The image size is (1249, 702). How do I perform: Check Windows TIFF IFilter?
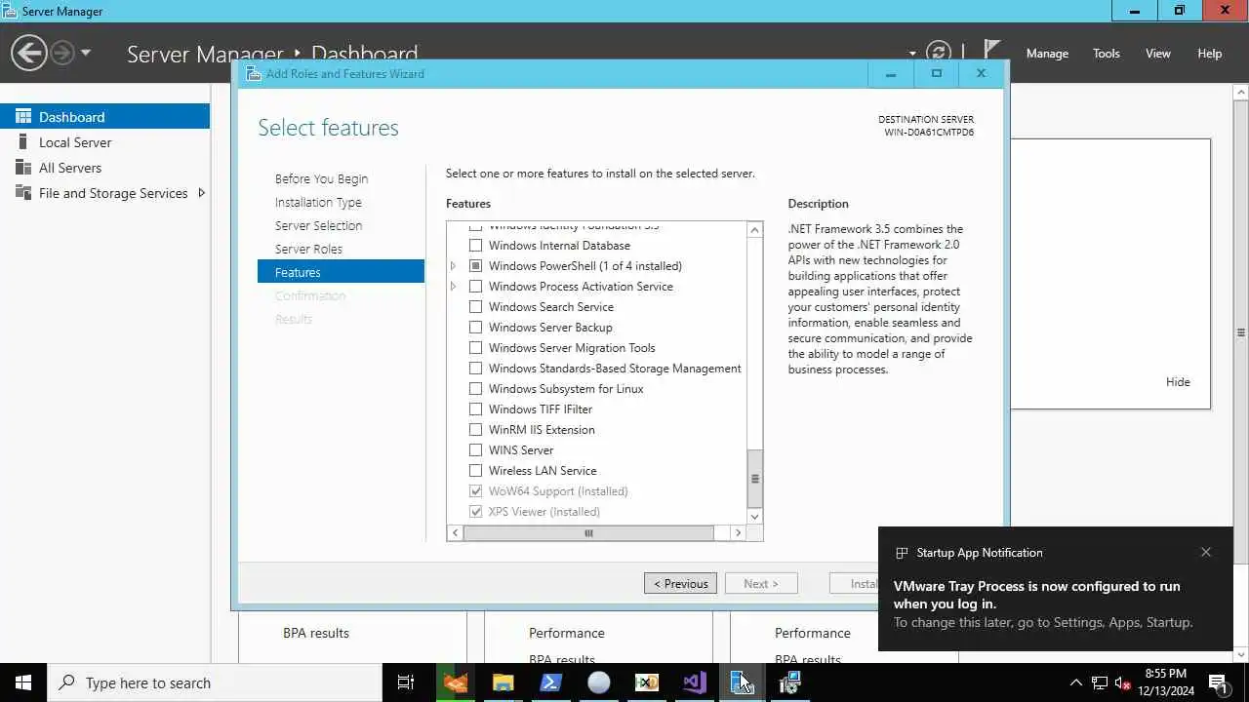pos(476,409)
